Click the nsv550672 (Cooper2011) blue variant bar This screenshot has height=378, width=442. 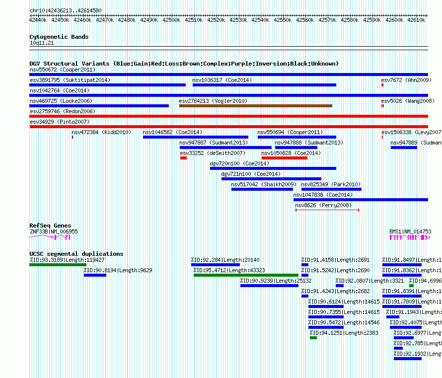pos(228,75)
